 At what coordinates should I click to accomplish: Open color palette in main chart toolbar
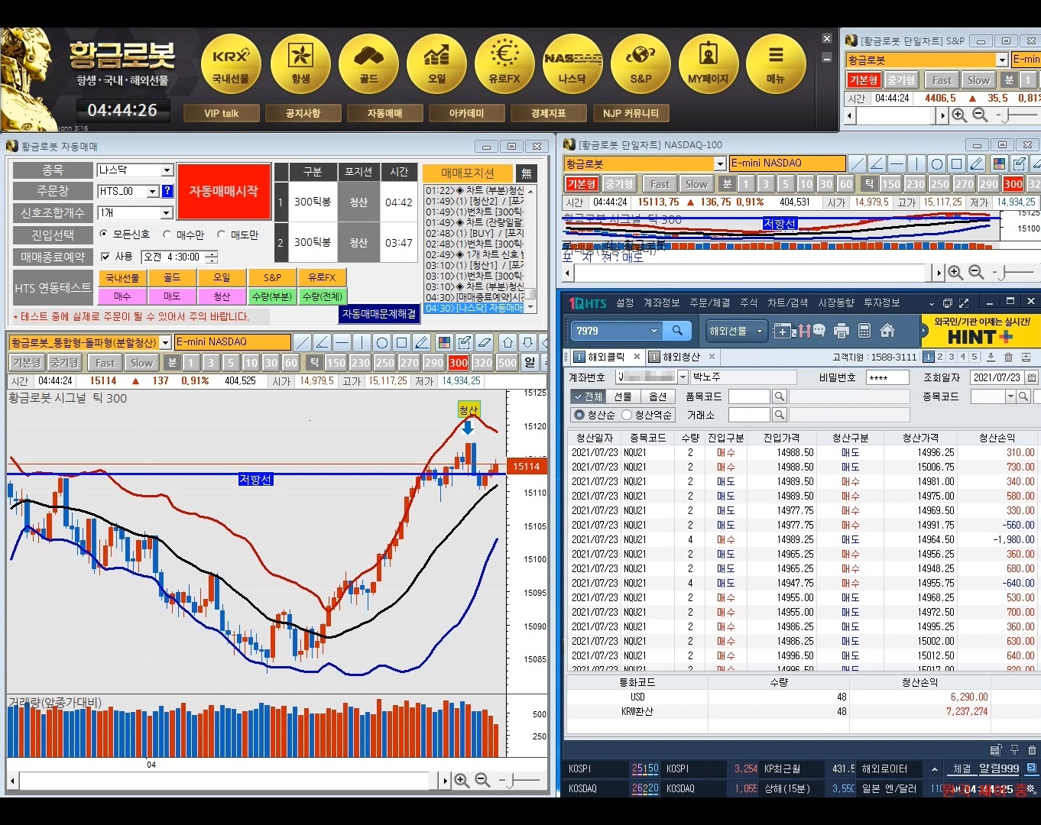(444, 342)
